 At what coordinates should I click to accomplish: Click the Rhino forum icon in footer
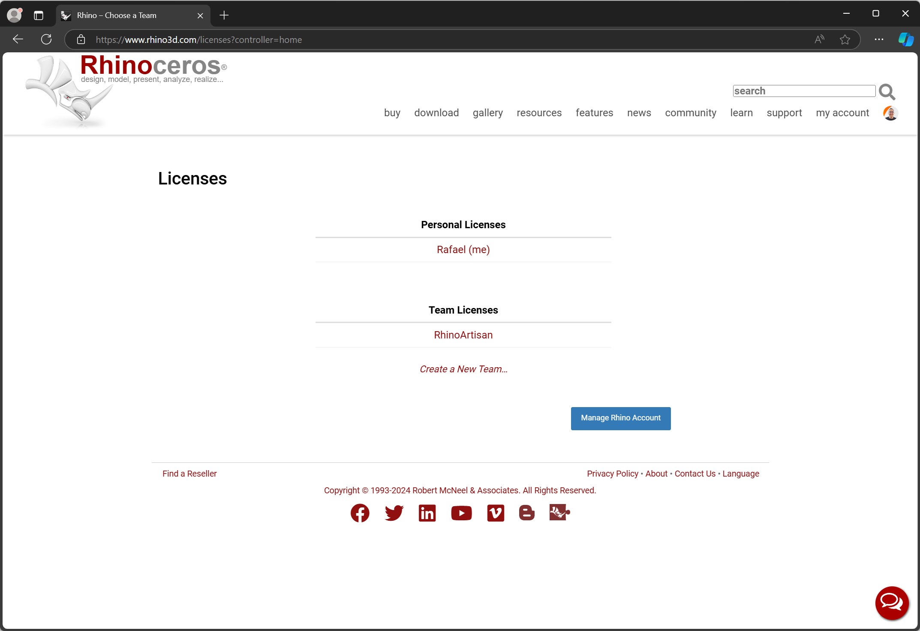tap(559, 512)
